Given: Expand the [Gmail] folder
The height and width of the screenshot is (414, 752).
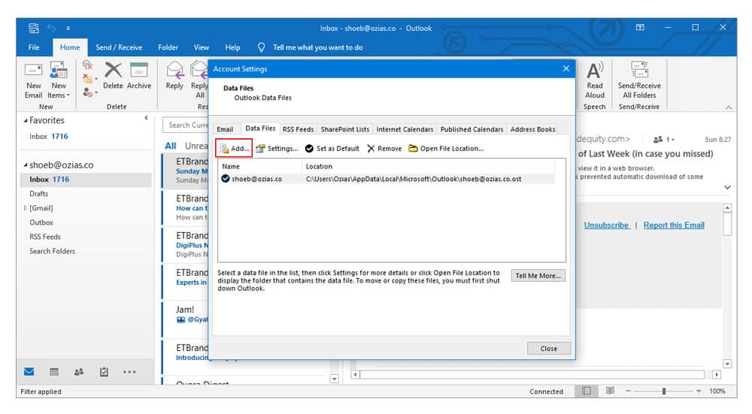Looking at the screenshot, I should pyautogui.click(x=26, y=208).
